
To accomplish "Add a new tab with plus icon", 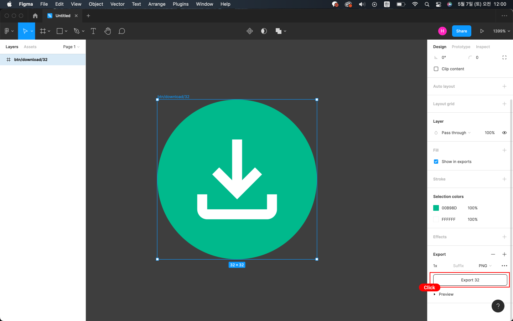I will (88, 16).
